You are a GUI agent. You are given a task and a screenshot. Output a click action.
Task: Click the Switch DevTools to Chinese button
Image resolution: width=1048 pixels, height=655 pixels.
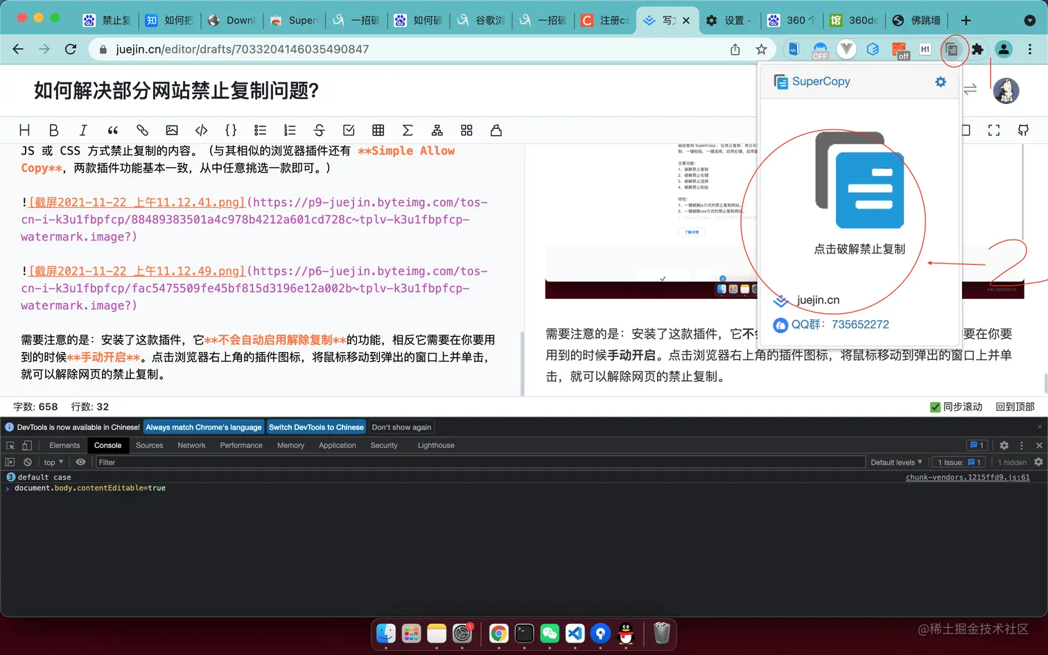pyautogui.click(x=316, y=427)
